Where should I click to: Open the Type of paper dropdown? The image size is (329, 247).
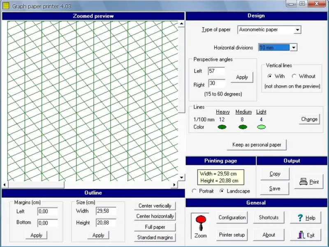[298, 30]
